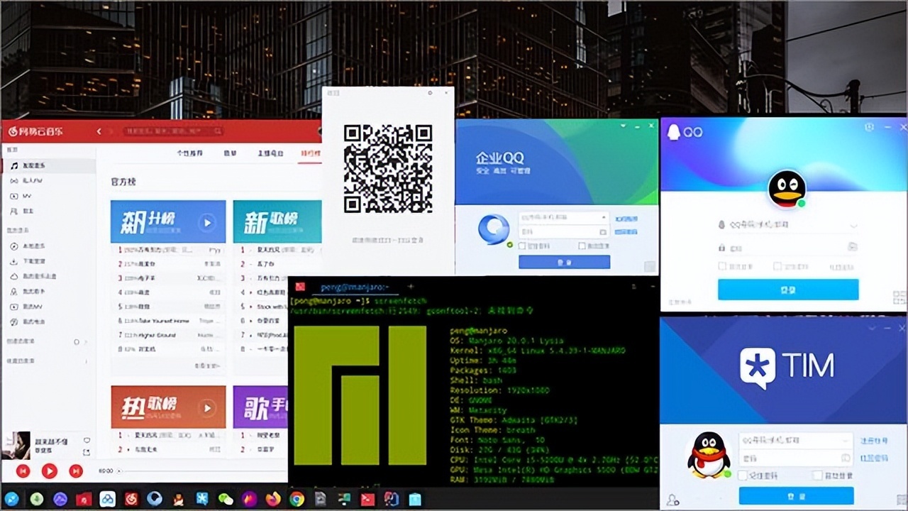Open MV section in NetEase Music sidebar
This screenshot has height=511, width=908.
(x=48, y=196)
